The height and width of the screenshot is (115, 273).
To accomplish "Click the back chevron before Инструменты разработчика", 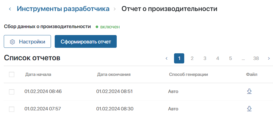I will pos(10,9).
